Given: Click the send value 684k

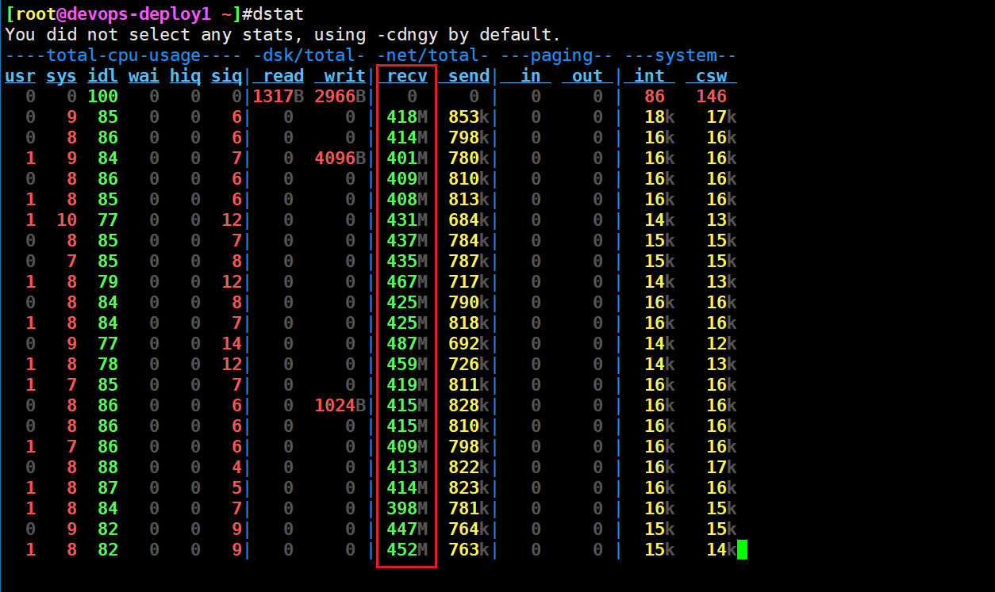Looking at the screenshot, I should click(470, 220).
